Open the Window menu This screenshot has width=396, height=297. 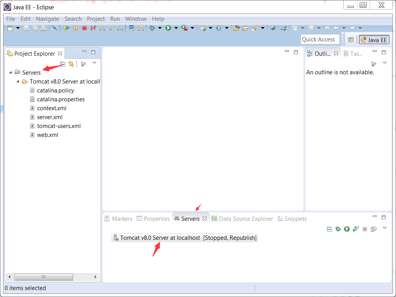(x=136, y=19)
